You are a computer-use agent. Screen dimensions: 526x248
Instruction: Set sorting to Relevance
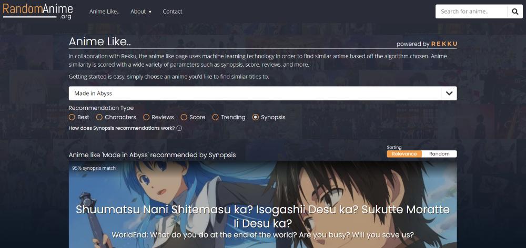point(404,154)
